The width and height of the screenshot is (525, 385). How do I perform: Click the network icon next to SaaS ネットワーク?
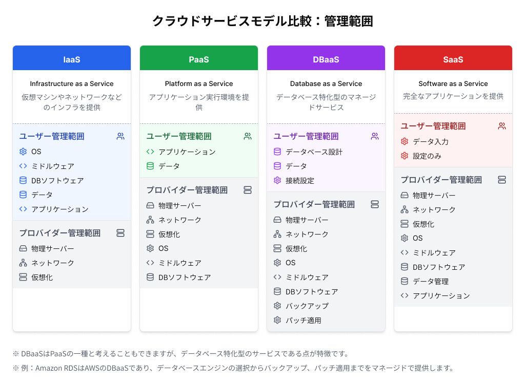(405, 209)
